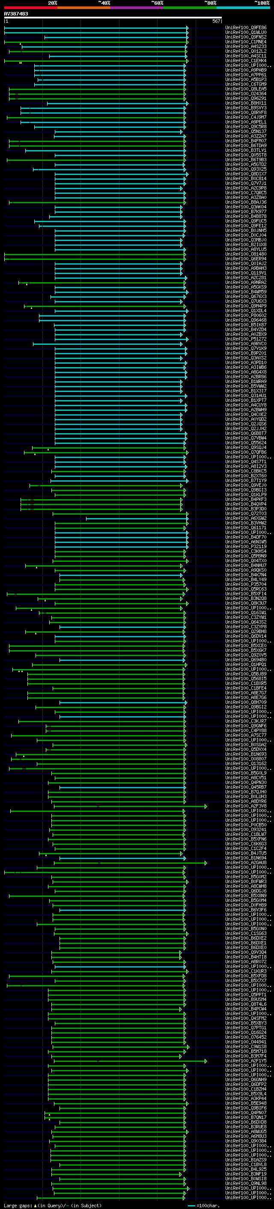Select hit label UniRef100_Q93X25
Screen dimensions: 274x1209
(246, 169)
